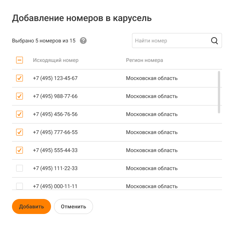Screen dimensions: 234x226
Task: Uncheck the +7 (495) 988-77-66 checkbox
Action: point(19,96)
